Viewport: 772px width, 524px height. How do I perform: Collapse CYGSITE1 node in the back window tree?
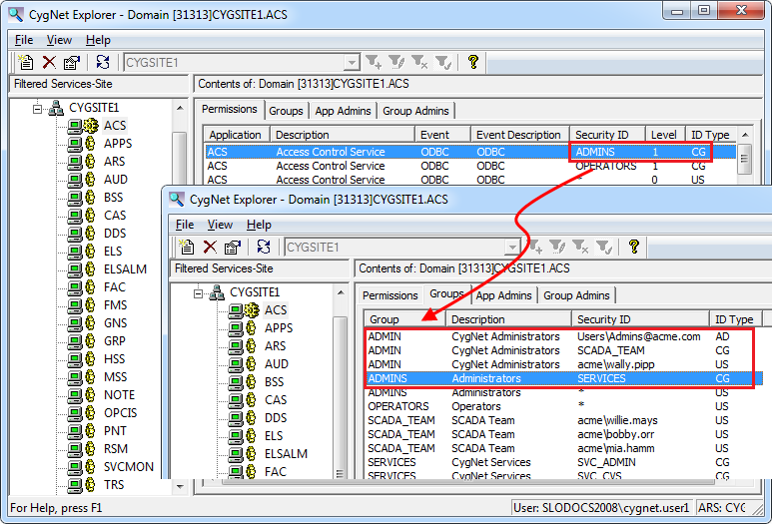(x=37, y=108)
